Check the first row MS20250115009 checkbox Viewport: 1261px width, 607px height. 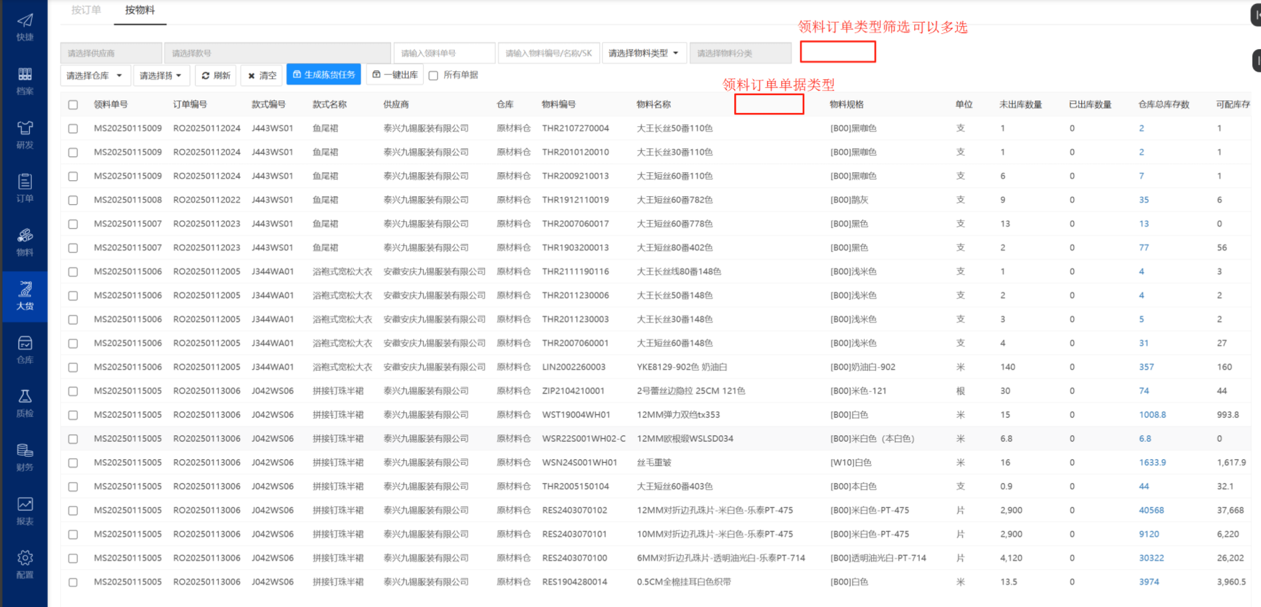coord(73,129)
